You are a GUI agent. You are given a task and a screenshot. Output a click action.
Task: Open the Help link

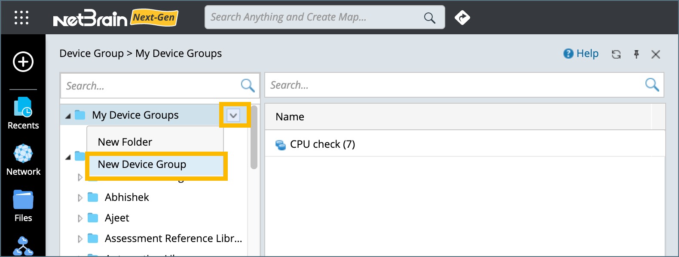(581, 54)
